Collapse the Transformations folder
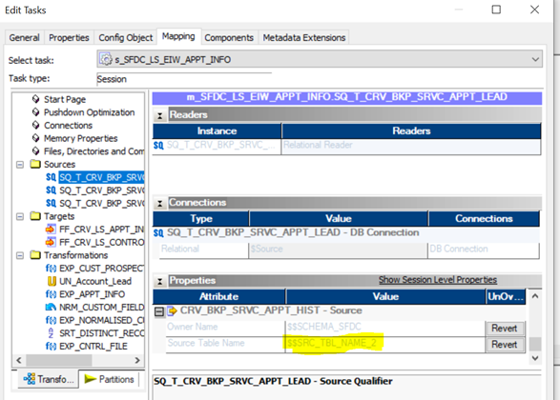 click(x=20, y=255)
